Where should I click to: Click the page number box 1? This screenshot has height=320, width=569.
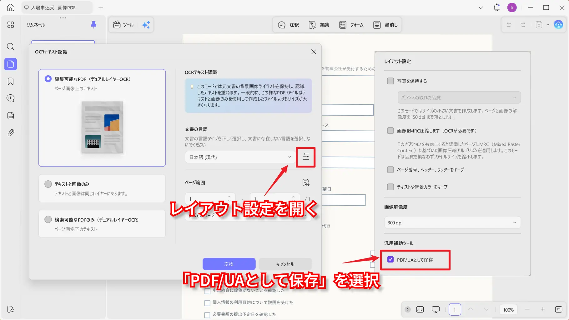click(x=455, y=310)
